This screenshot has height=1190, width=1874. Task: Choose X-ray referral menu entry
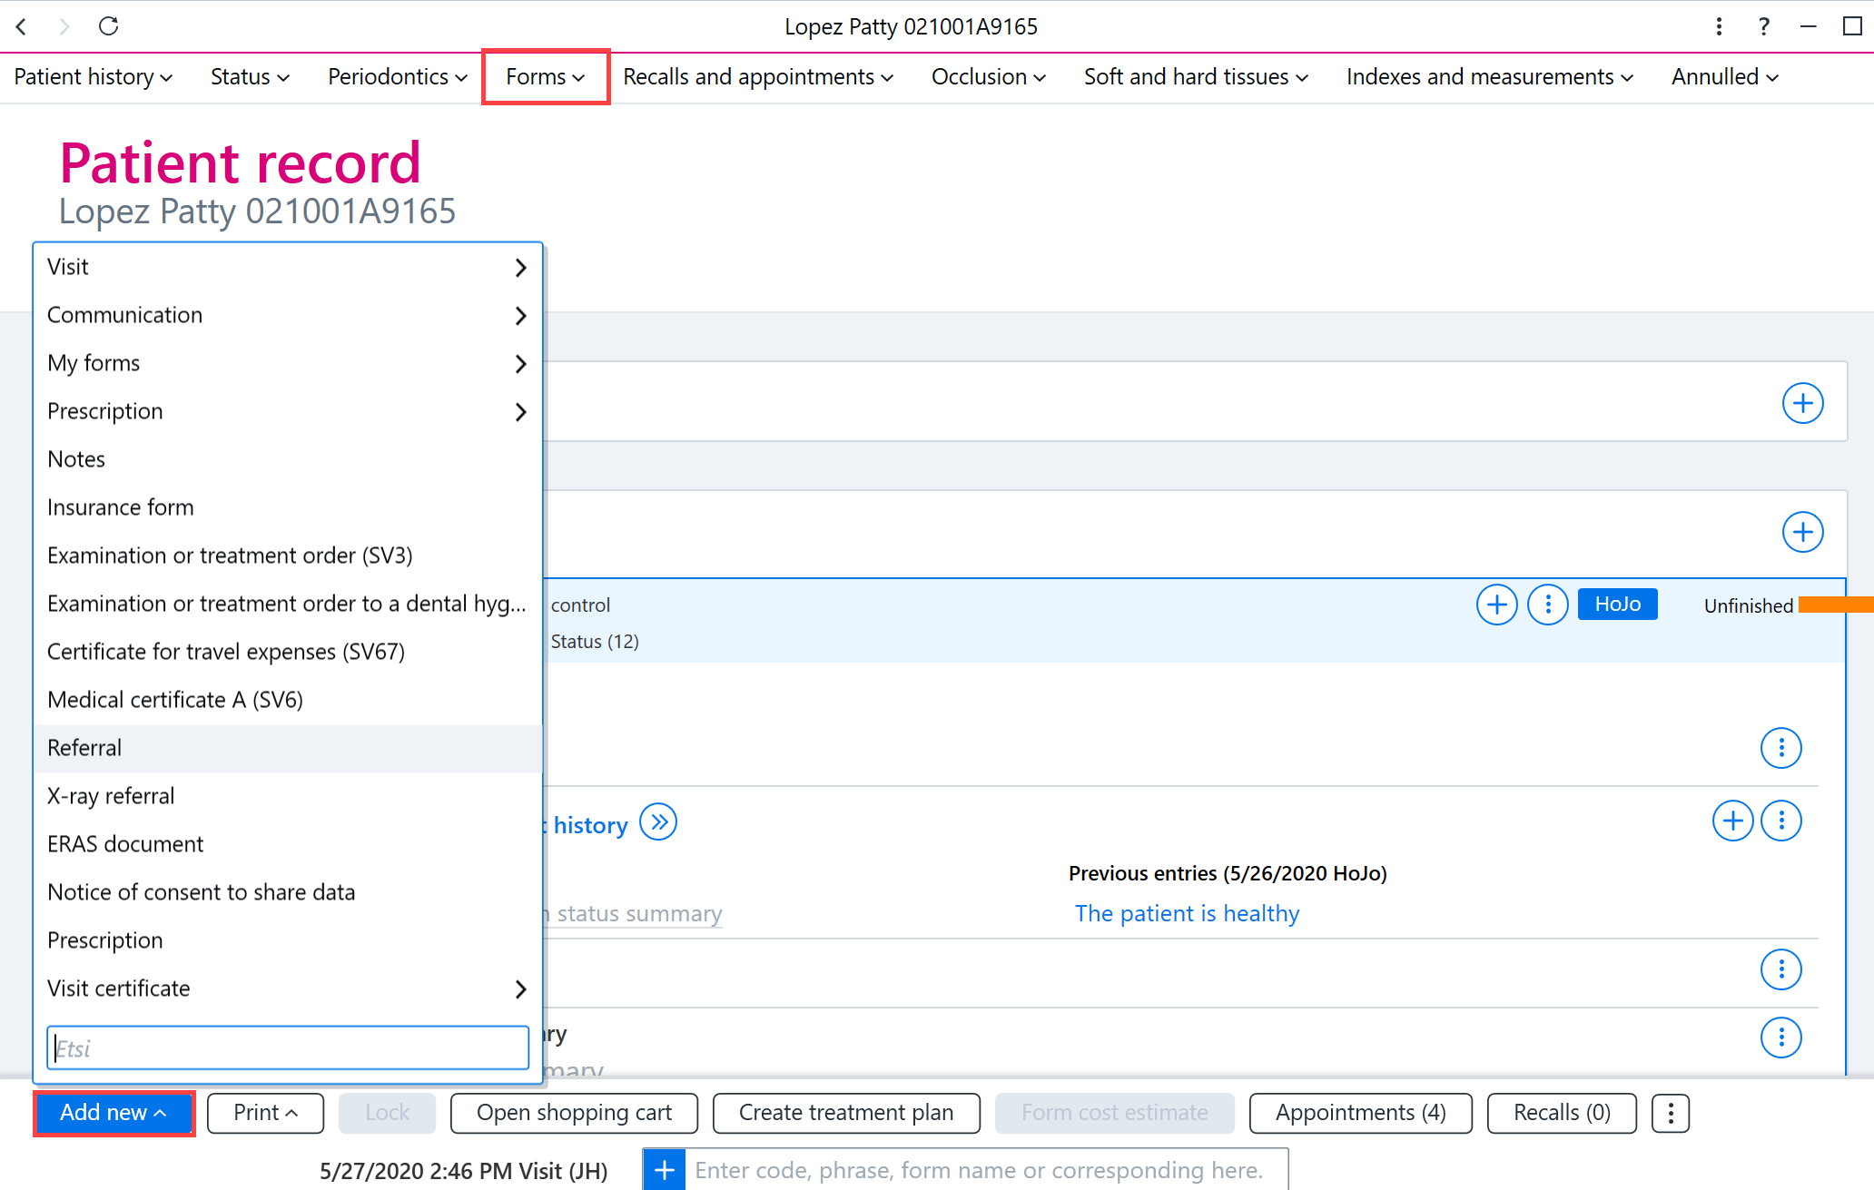click(x=288, y=796)
